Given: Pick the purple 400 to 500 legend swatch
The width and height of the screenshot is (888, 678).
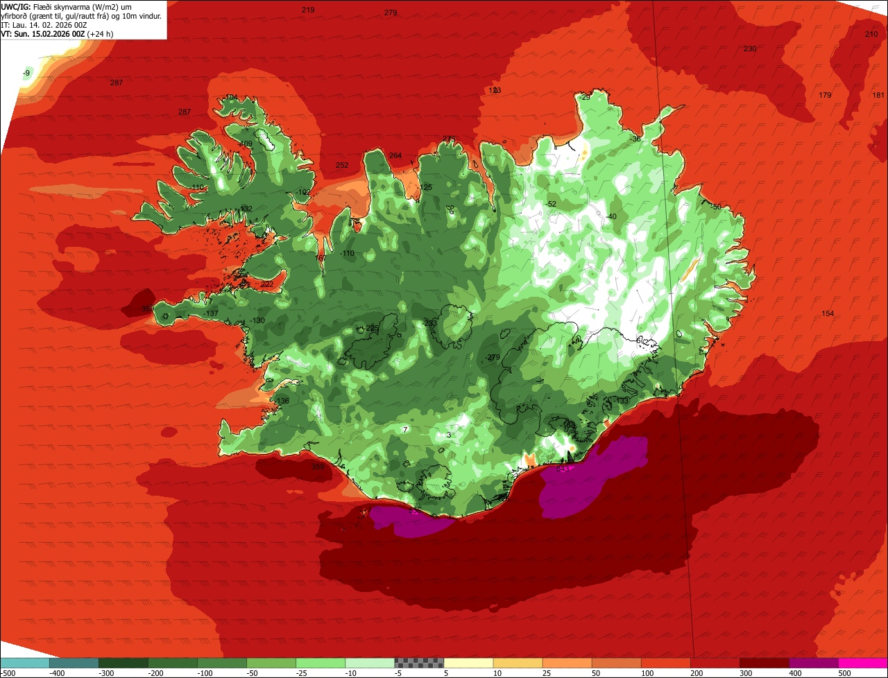Looking at the screenshot, I should tap(814, 663).
